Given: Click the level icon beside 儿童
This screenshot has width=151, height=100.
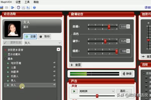Looking at the screenshot, I should [x=54, y=67].
